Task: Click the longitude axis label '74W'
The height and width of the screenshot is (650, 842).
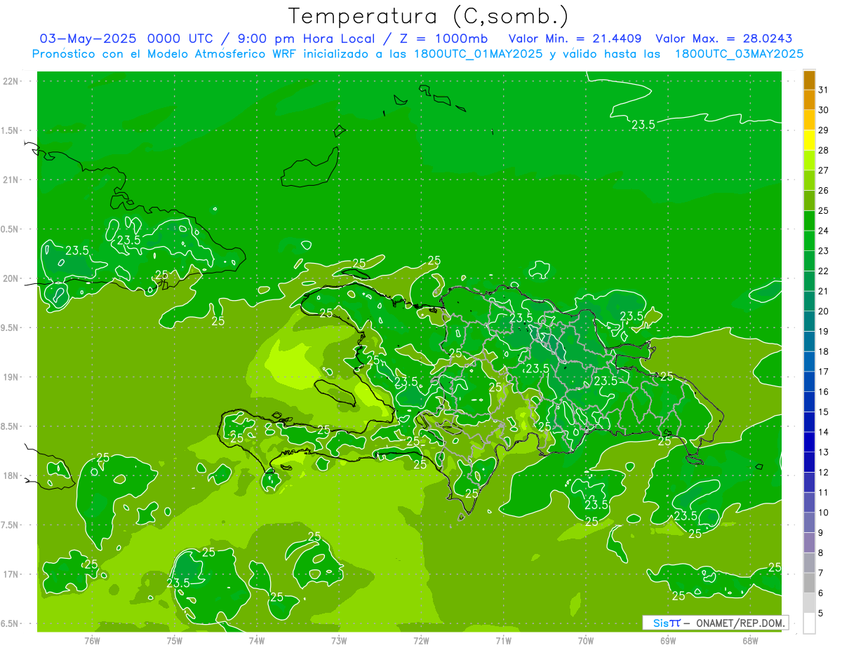Action: pyautogui.click(x=257, y=641)
